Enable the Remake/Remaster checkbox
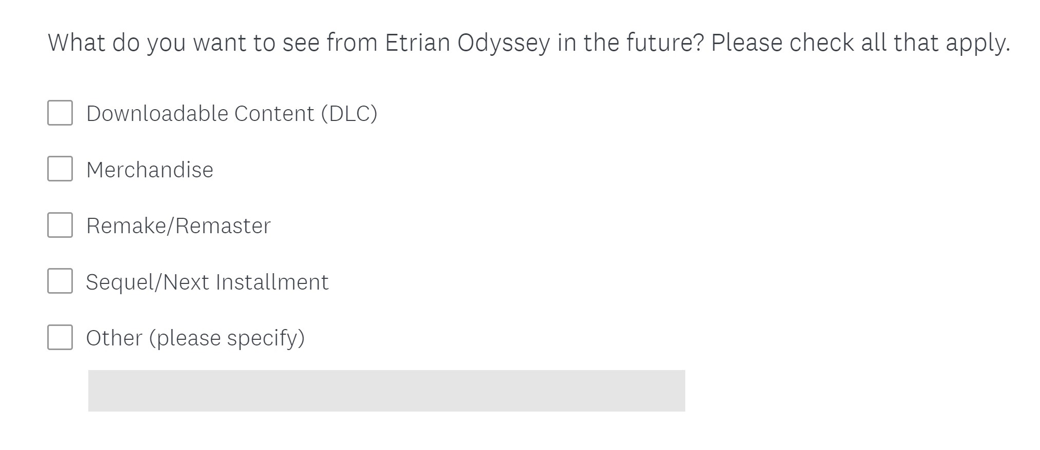Image resolution: width=1040 pixels, height=450 pixels. tap(60, 225)
